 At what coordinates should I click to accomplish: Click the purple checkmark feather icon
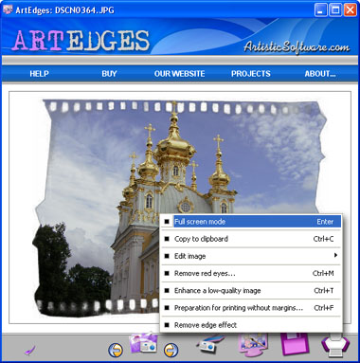pos(30,350)
